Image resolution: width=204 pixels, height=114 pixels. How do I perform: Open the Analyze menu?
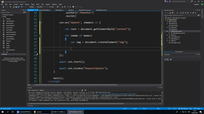(x=48, y=4)
